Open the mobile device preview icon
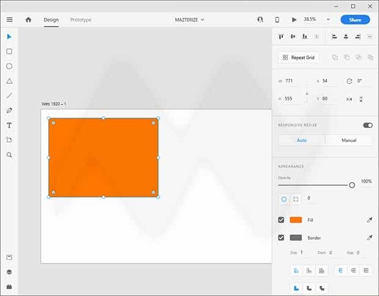The width and height of the screenshot is (379, 296). pyautogui.click(x=278, y=20)
